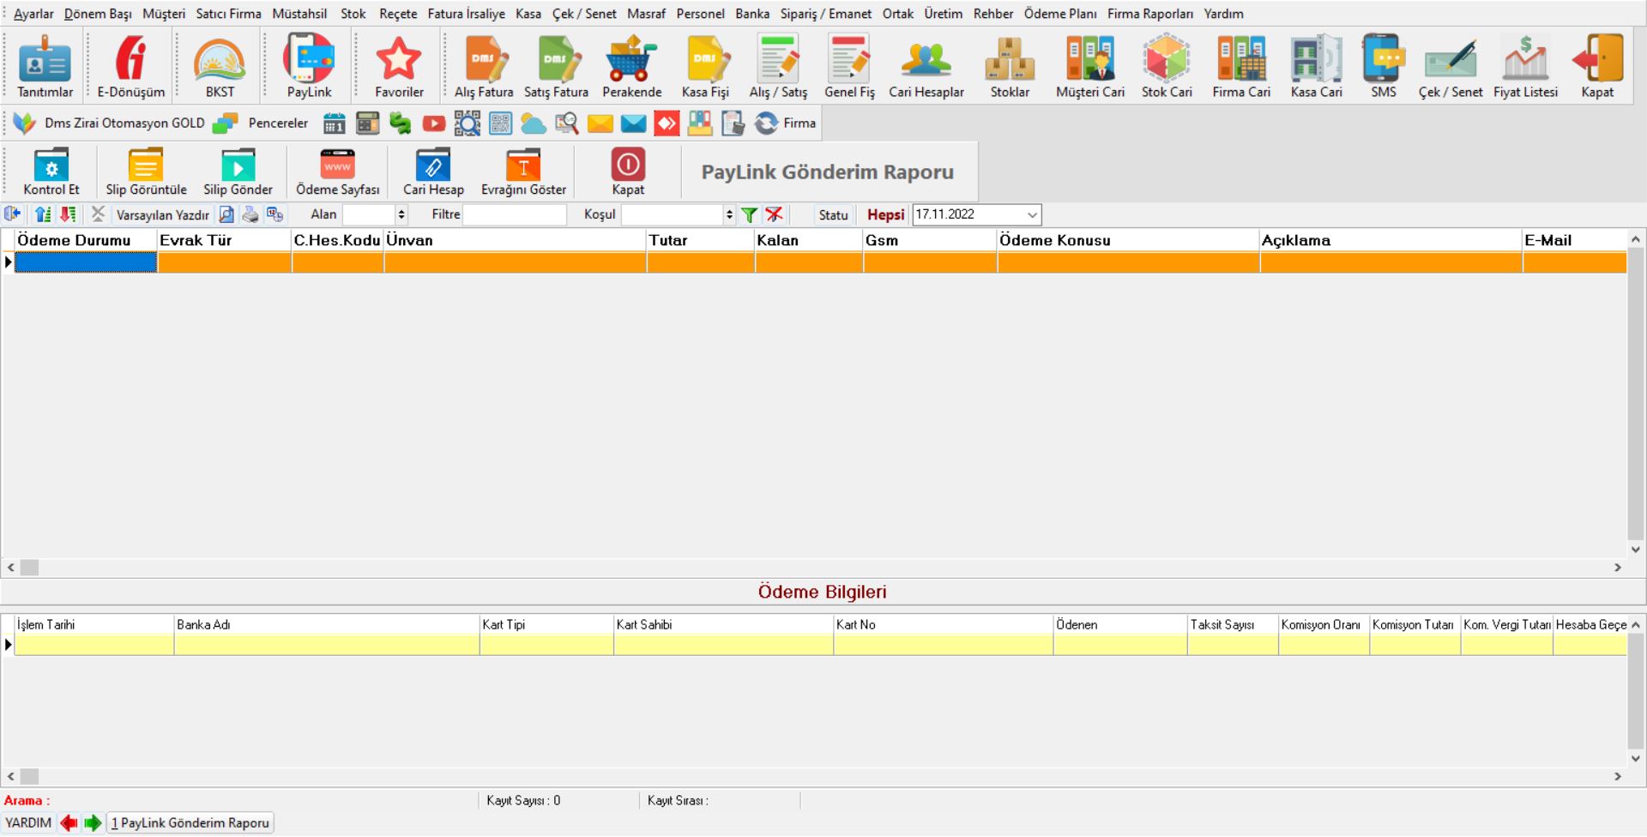Open the PayLink module in main toolbar
Image resolution: width=1647 pixels, height=837 pixels.
click(x=309, y=66)
